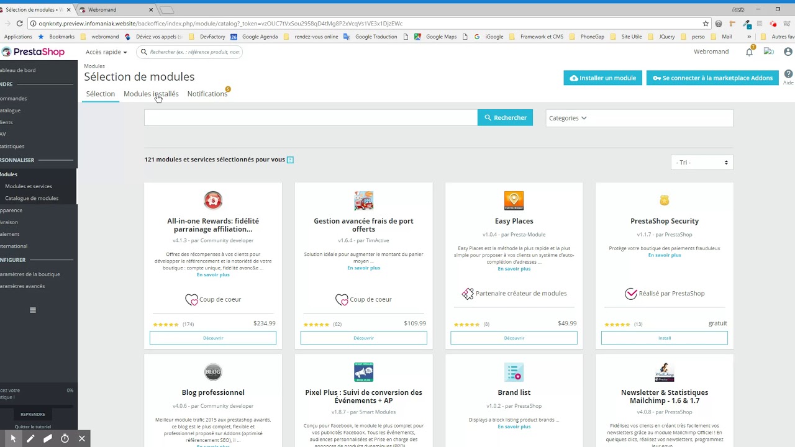
Task: Switch to the Webromand browser tab
Action: pos(115,10)
